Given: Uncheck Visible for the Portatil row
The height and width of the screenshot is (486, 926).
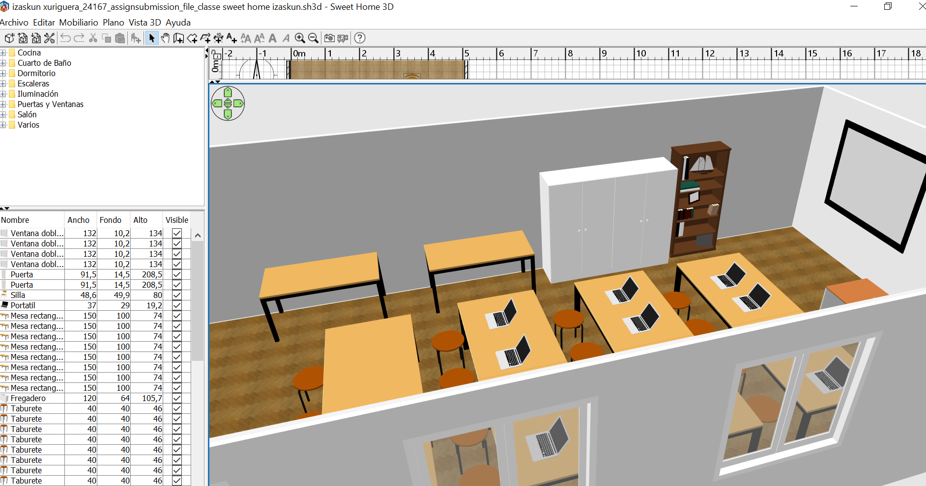Looking at the screenshot, I should tap(177, 305).
